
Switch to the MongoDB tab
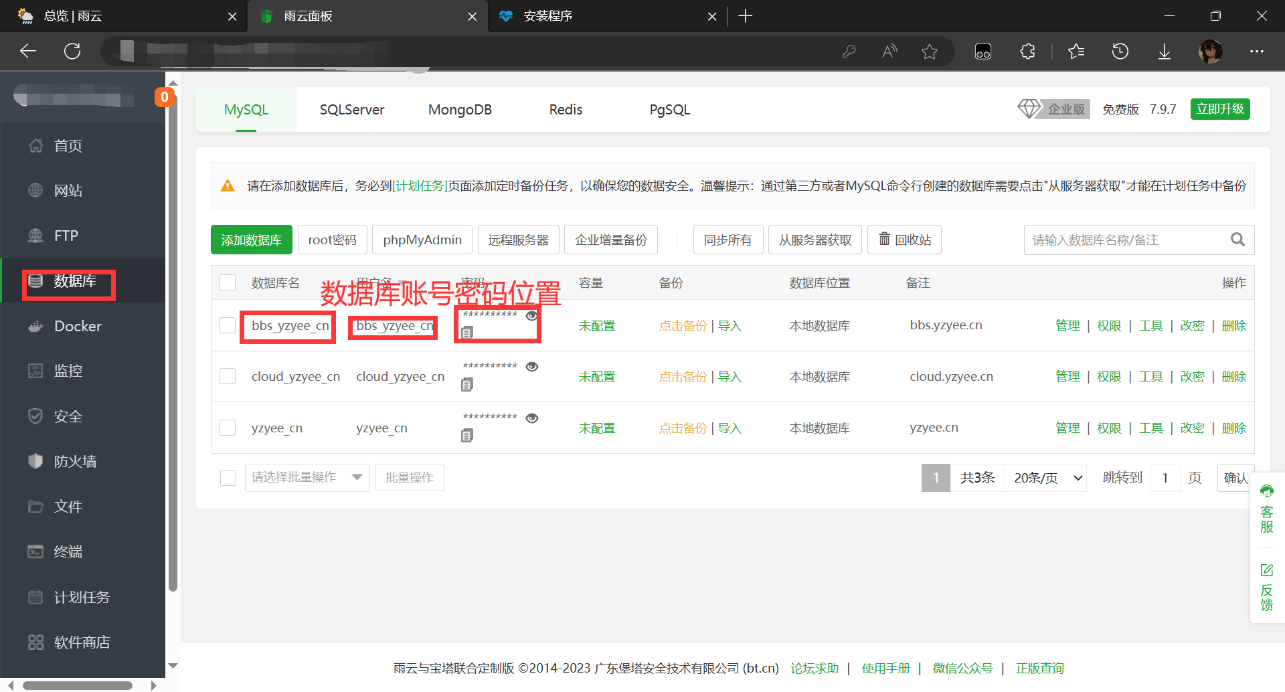(x=460, y=110)
